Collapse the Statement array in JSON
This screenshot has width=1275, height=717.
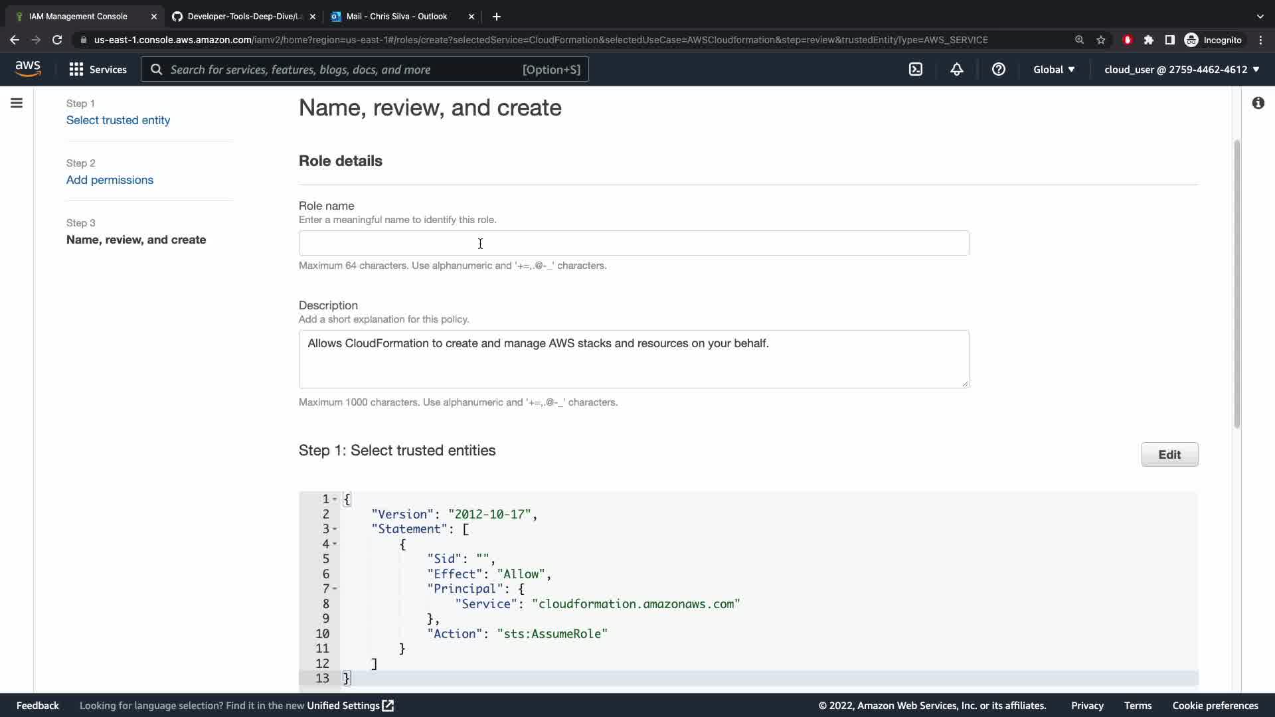(335, 529)
